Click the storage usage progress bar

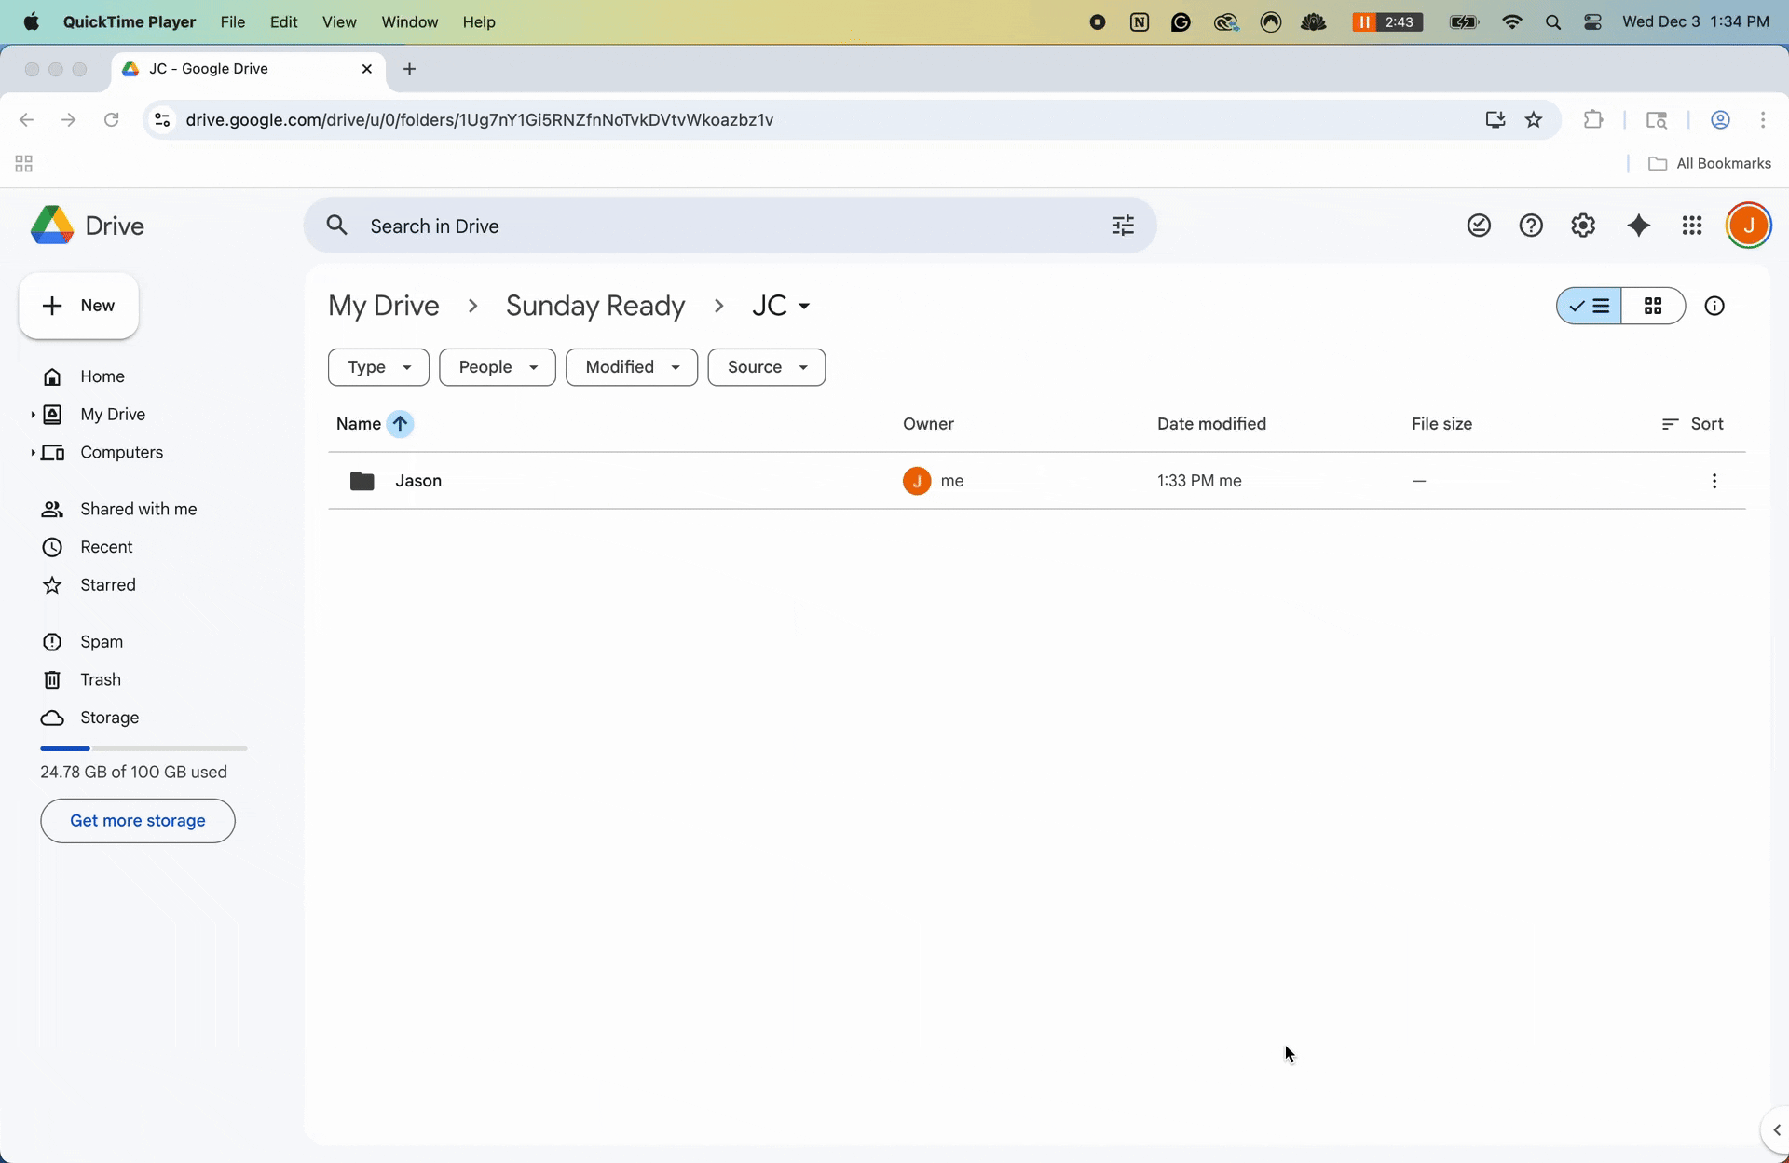point(143,747)
